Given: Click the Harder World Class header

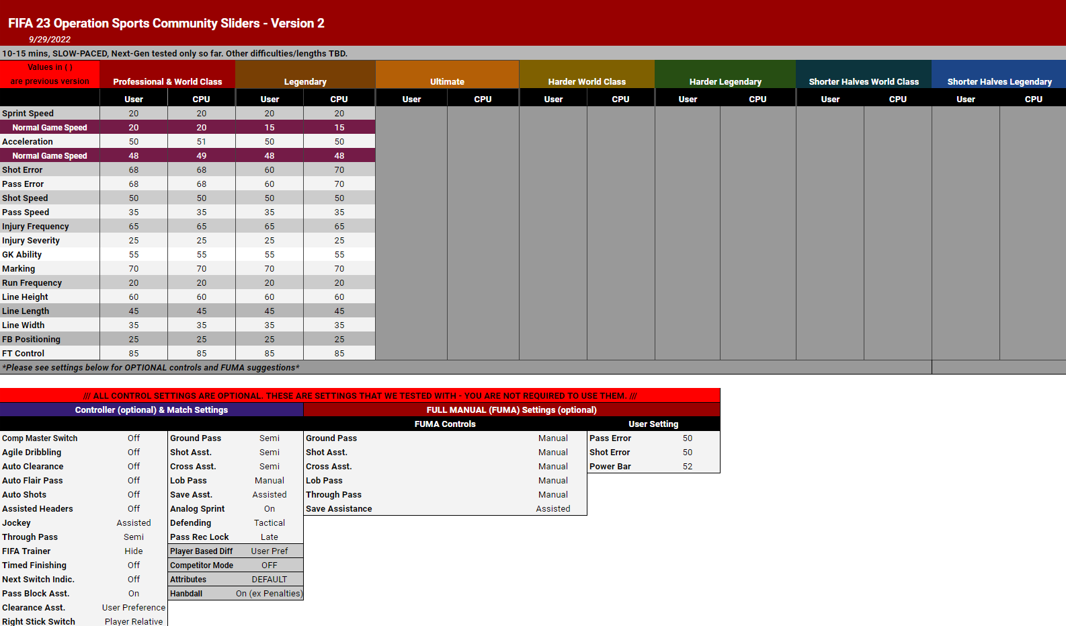Looking at the screenshot, I should (x=587, y=81).
